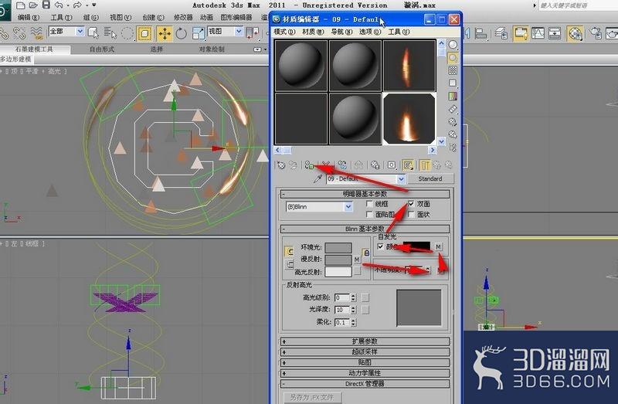The image size is (618, 404).
Task: Expand the 动力学属性 rollout
Action: point(365,373)
